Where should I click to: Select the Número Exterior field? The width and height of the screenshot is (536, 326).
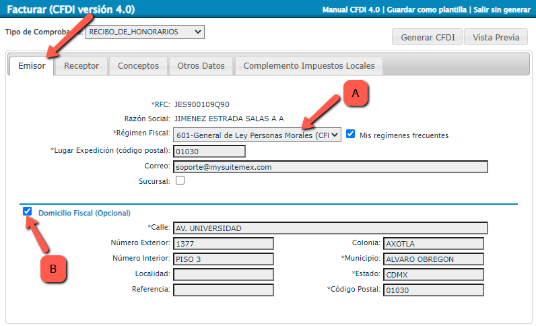click(223, 243)
